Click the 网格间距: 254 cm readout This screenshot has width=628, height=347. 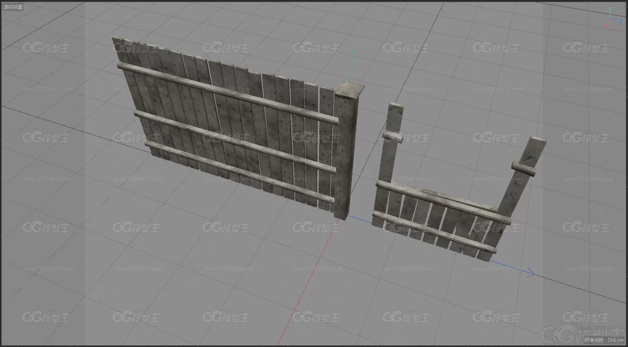[604, 340]
